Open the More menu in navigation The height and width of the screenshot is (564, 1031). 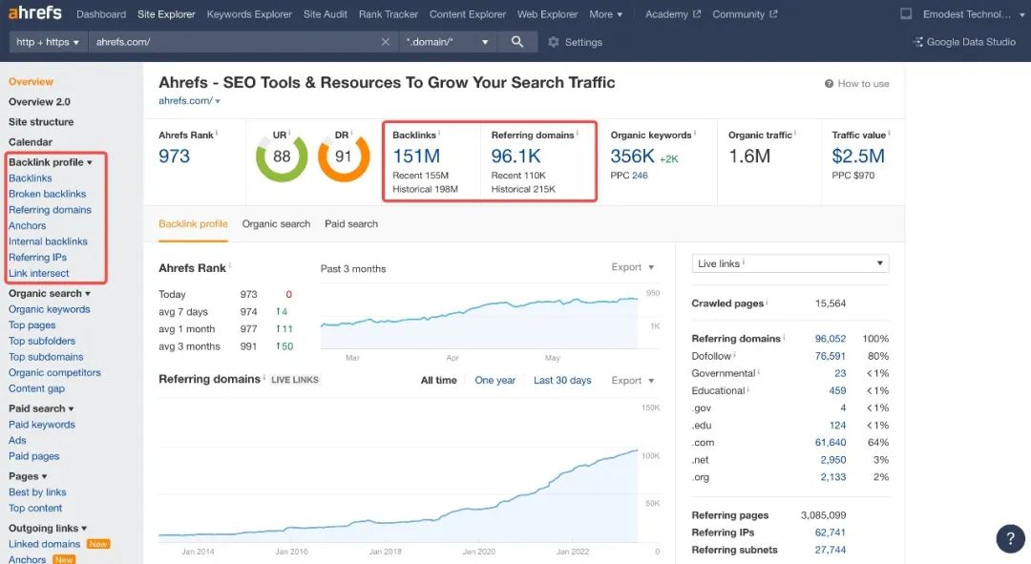tap(605, 14)
